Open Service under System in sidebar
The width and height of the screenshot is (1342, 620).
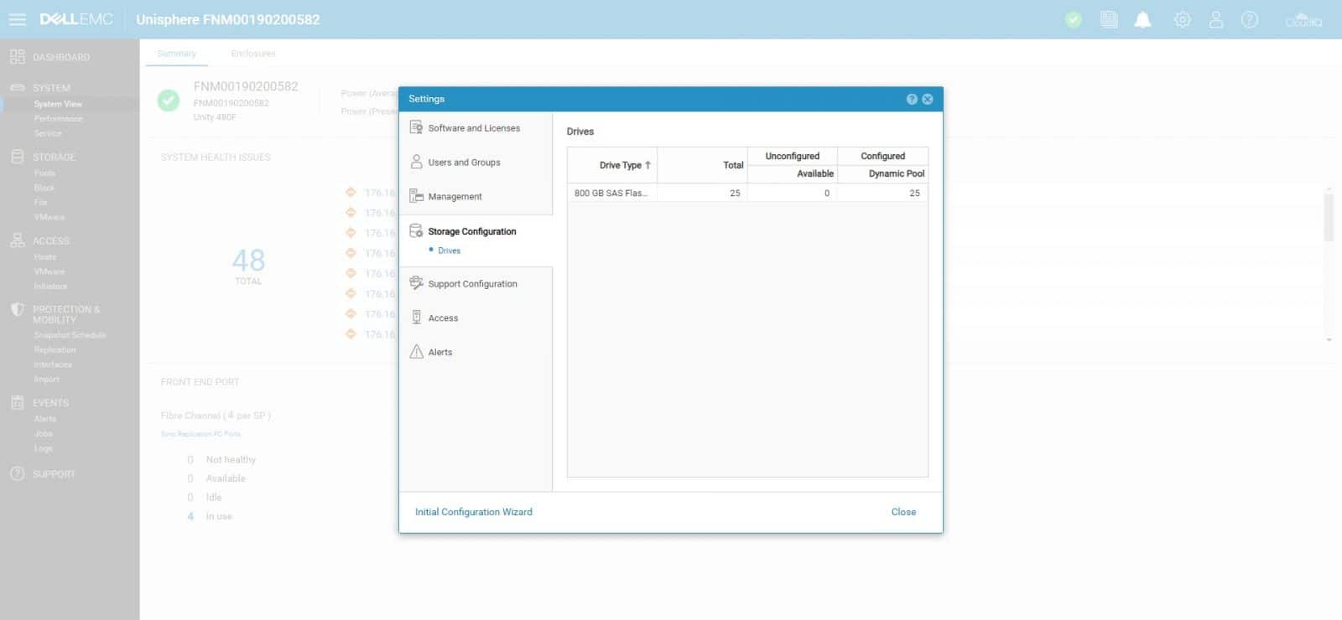coord(48,134)
